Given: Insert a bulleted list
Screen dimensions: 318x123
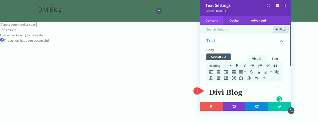Looking at the screenshot, I should click(x=252, y=66).
